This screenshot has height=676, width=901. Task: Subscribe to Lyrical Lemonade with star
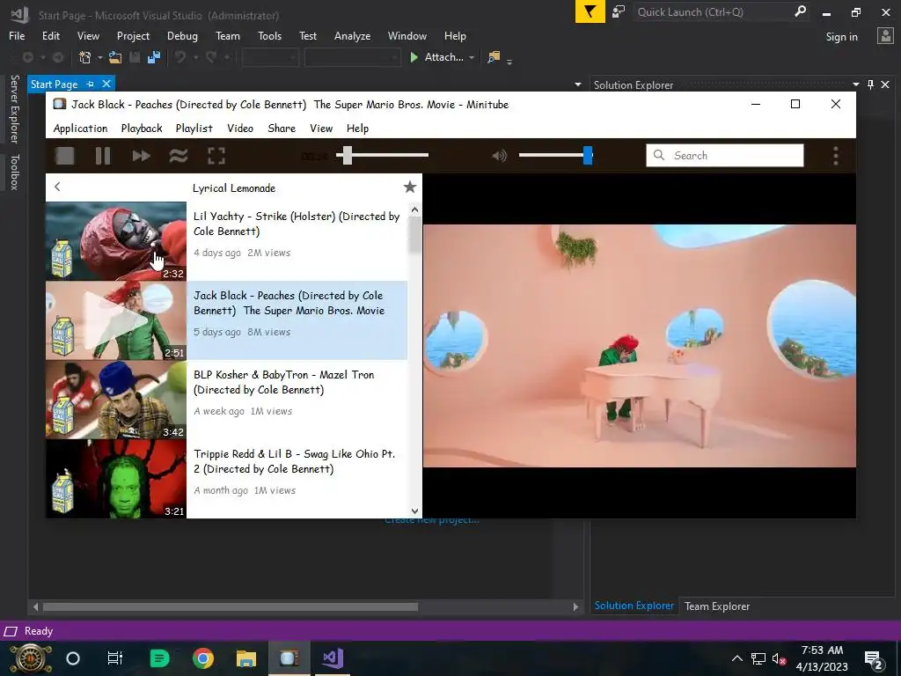coord(410,187)
